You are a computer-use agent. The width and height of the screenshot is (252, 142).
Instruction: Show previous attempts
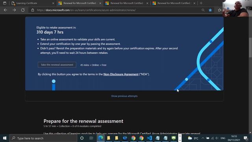click(124, 96)
